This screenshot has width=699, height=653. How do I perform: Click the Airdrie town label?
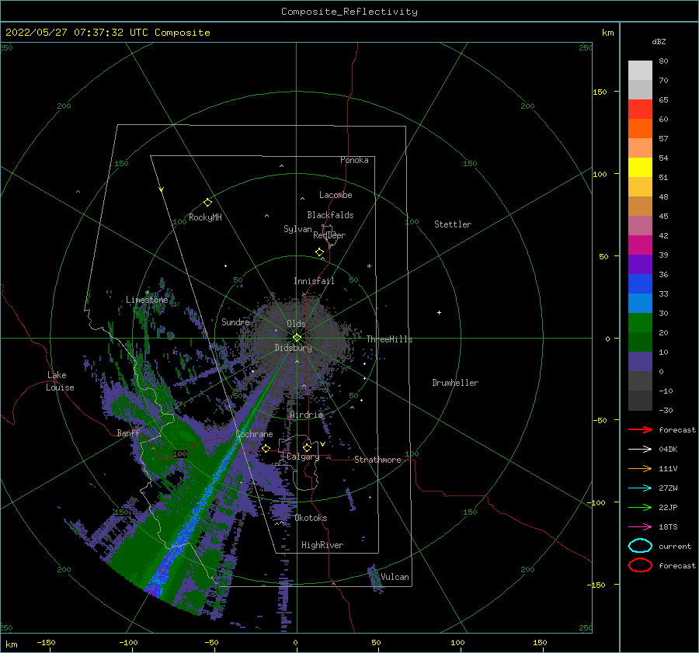tap(306, 415)
